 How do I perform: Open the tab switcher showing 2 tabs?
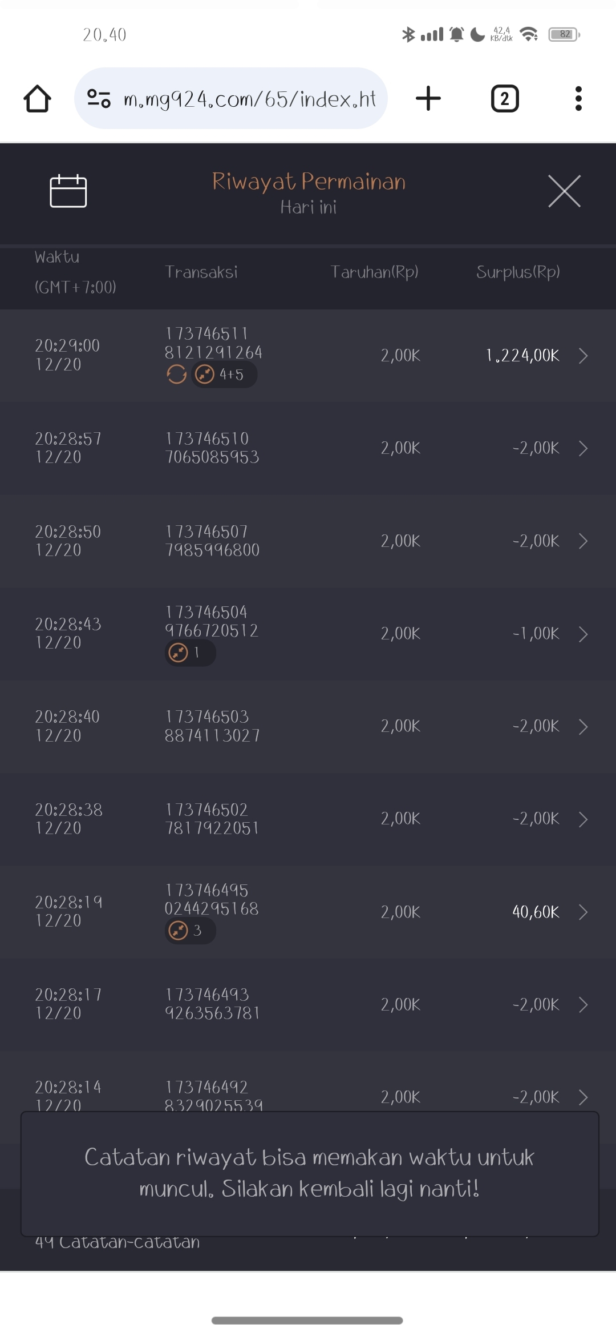tap(505, 99)
